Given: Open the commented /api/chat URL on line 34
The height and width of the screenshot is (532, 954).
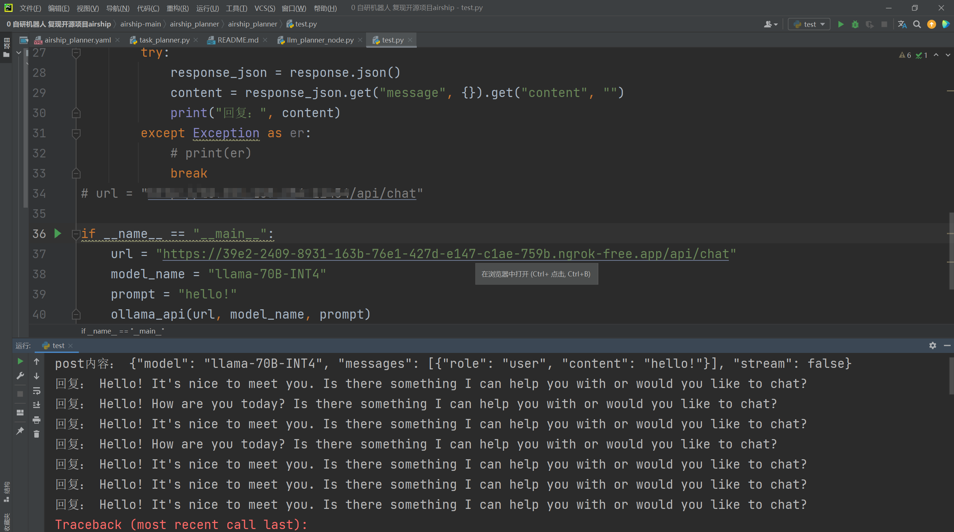Looking at the screenshot, I should pyautogui.click(x=282, y=193).
